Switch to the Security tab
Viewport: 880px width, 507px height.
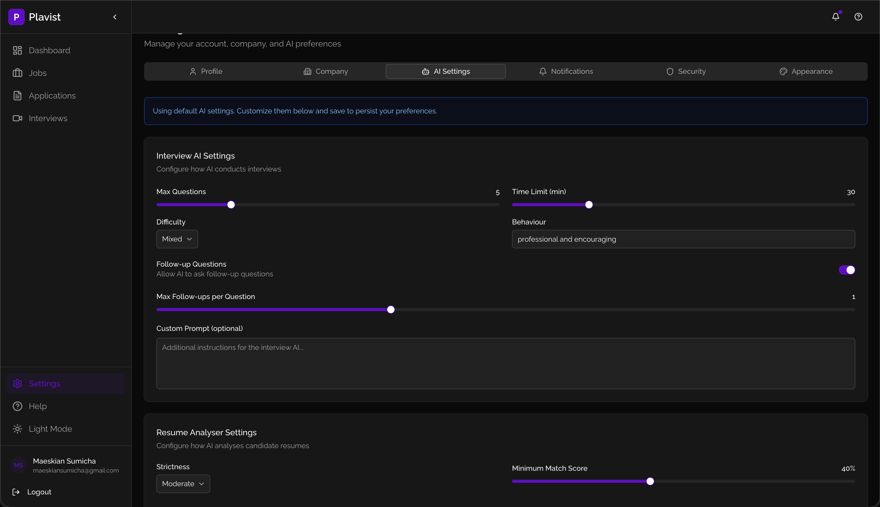[x=685, y=71]
